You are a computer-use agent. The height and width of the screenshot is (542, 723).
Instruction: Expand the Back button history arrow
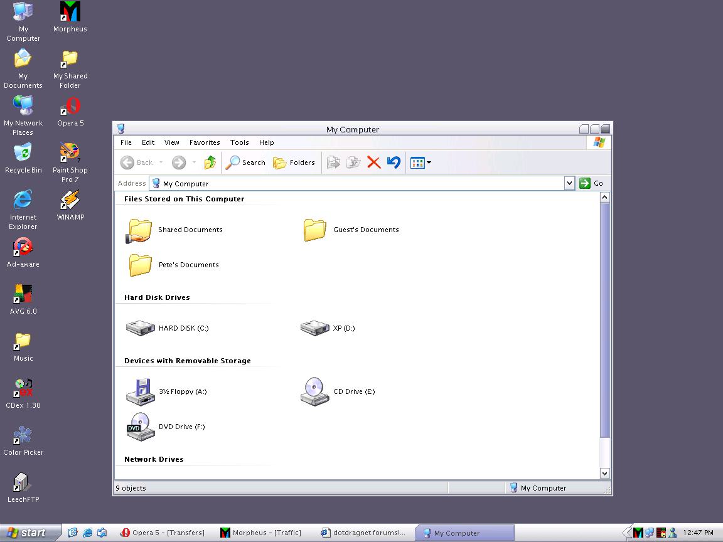coord(161,162)
